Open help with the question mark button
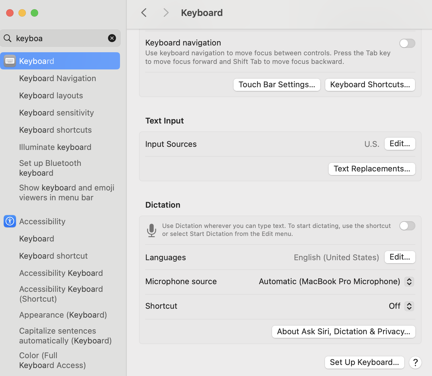 point(415,362)
